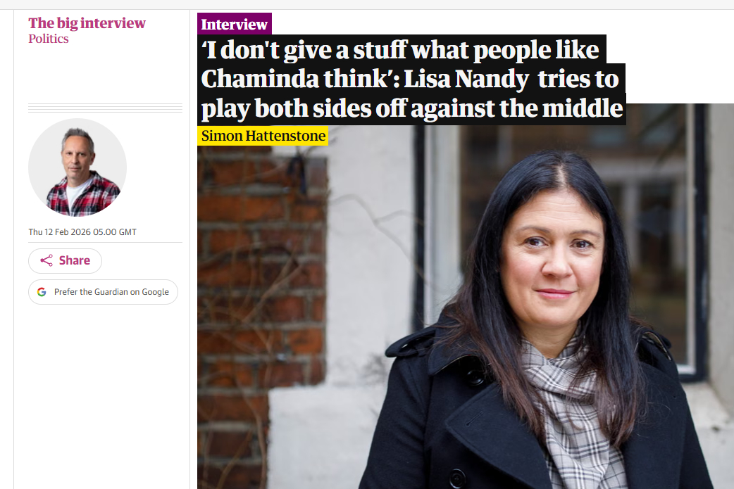Open the Politics section link
This screenshot has height=489, width=734.
[x=48, y=39]
